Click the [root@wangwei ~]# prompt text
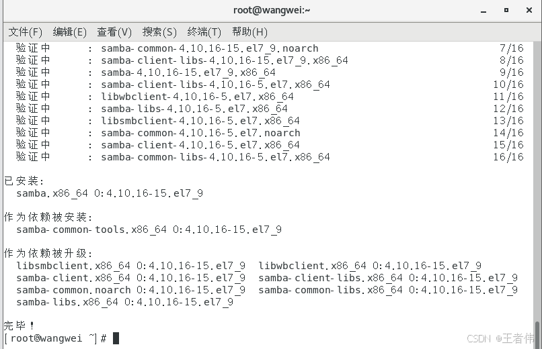 point(55,338)
